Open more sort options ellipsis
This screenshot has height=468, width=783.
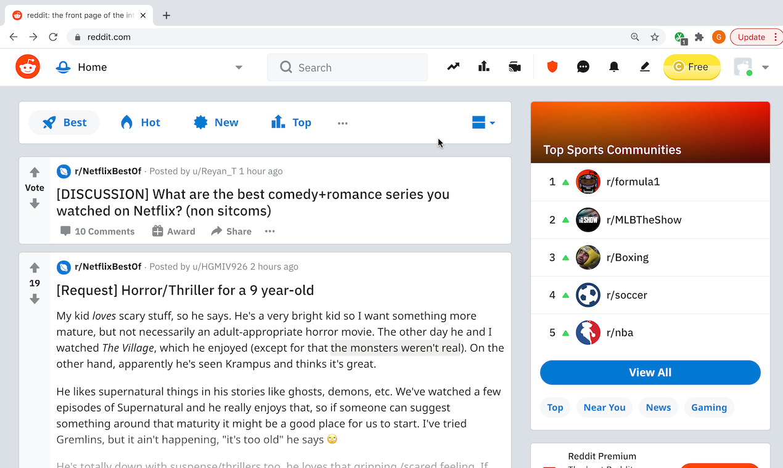pos(343,123)
